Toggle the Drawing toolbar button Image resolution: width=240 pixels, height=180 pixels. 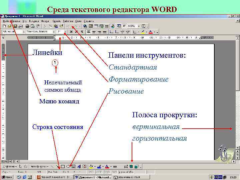(x=113, y=26)
